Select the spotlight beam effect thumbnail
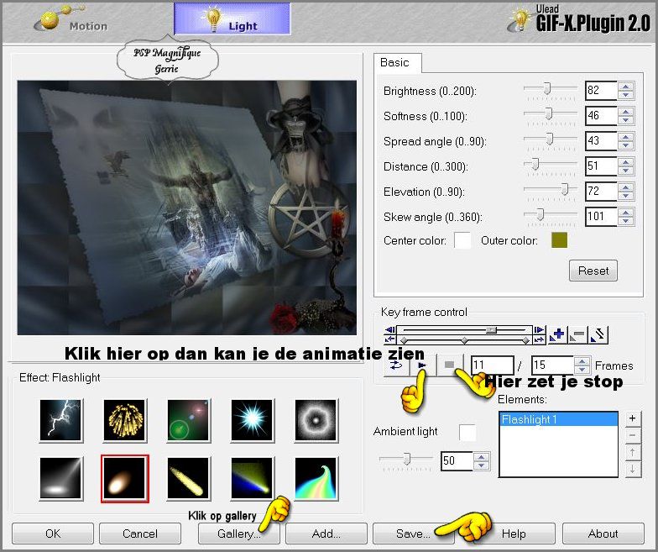This screenshot has height=552, width=658. click(60, 479)
